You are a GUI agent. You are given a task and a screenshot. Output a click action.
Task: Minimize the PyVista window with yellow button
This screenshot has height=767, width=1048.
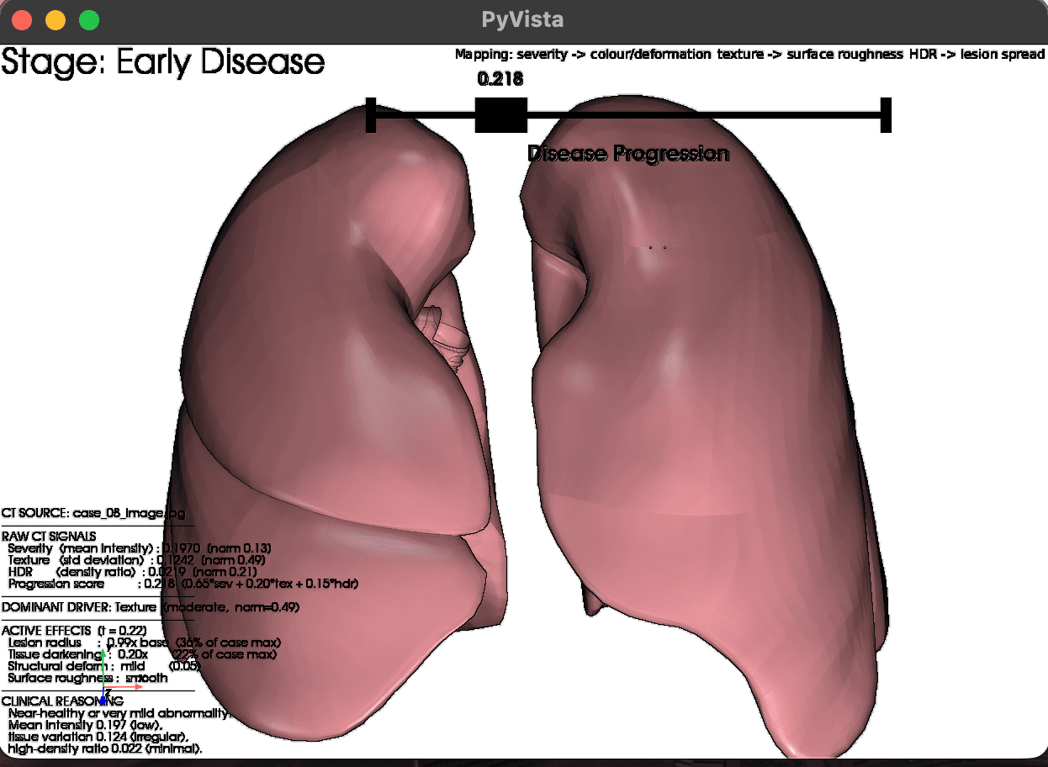[x=56, y=20]
